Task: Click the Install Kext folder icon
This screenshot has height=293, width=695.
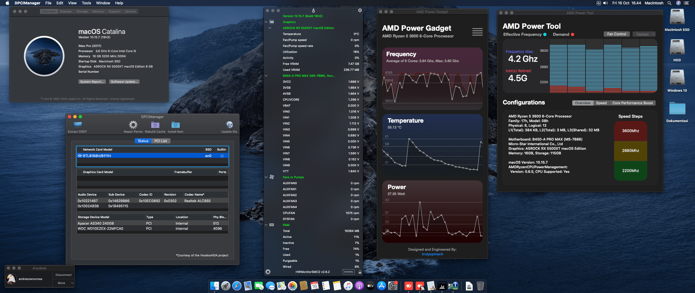Action: (175, 125)
